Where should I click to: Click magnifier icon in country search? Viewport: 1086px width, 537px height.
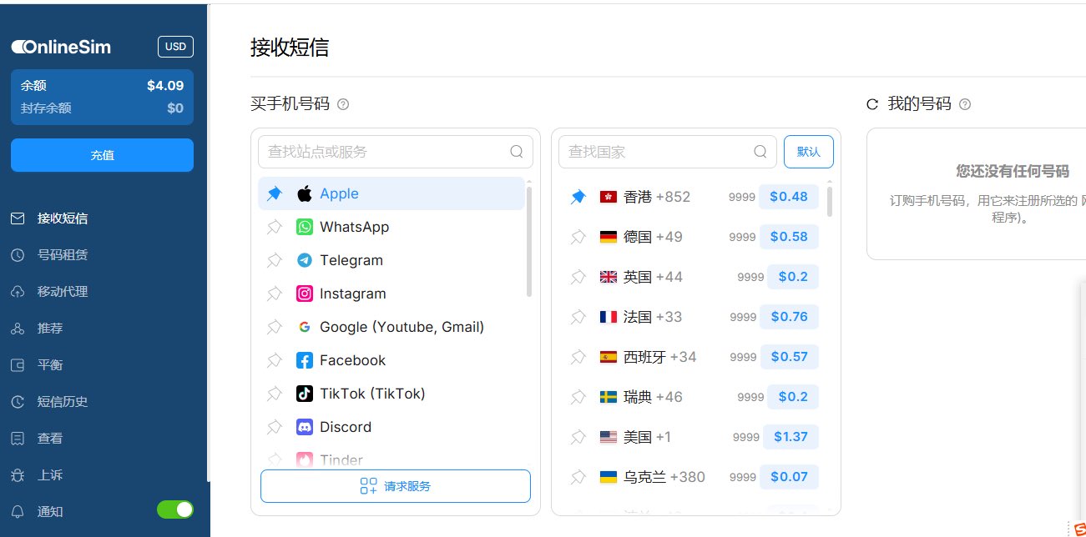pos(760,152)
